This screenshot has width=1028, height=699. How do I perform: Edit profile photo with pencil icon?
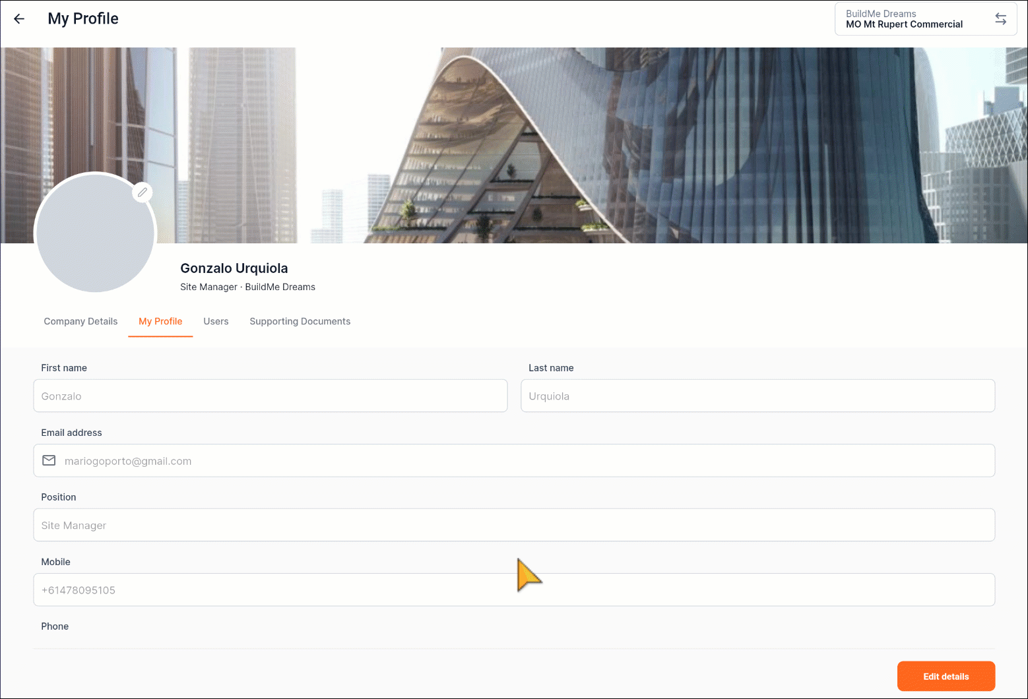(x=142, y=193)
